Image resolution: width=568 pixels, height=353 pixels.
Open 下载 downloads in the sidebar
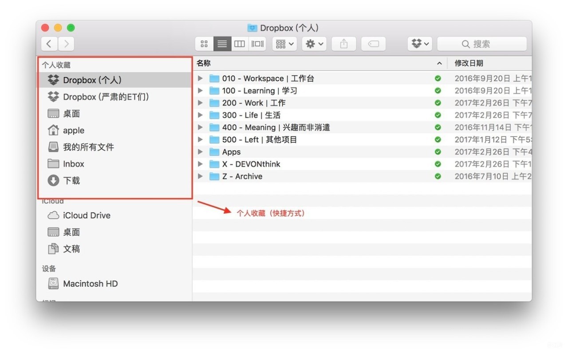[x=114, y=180]
